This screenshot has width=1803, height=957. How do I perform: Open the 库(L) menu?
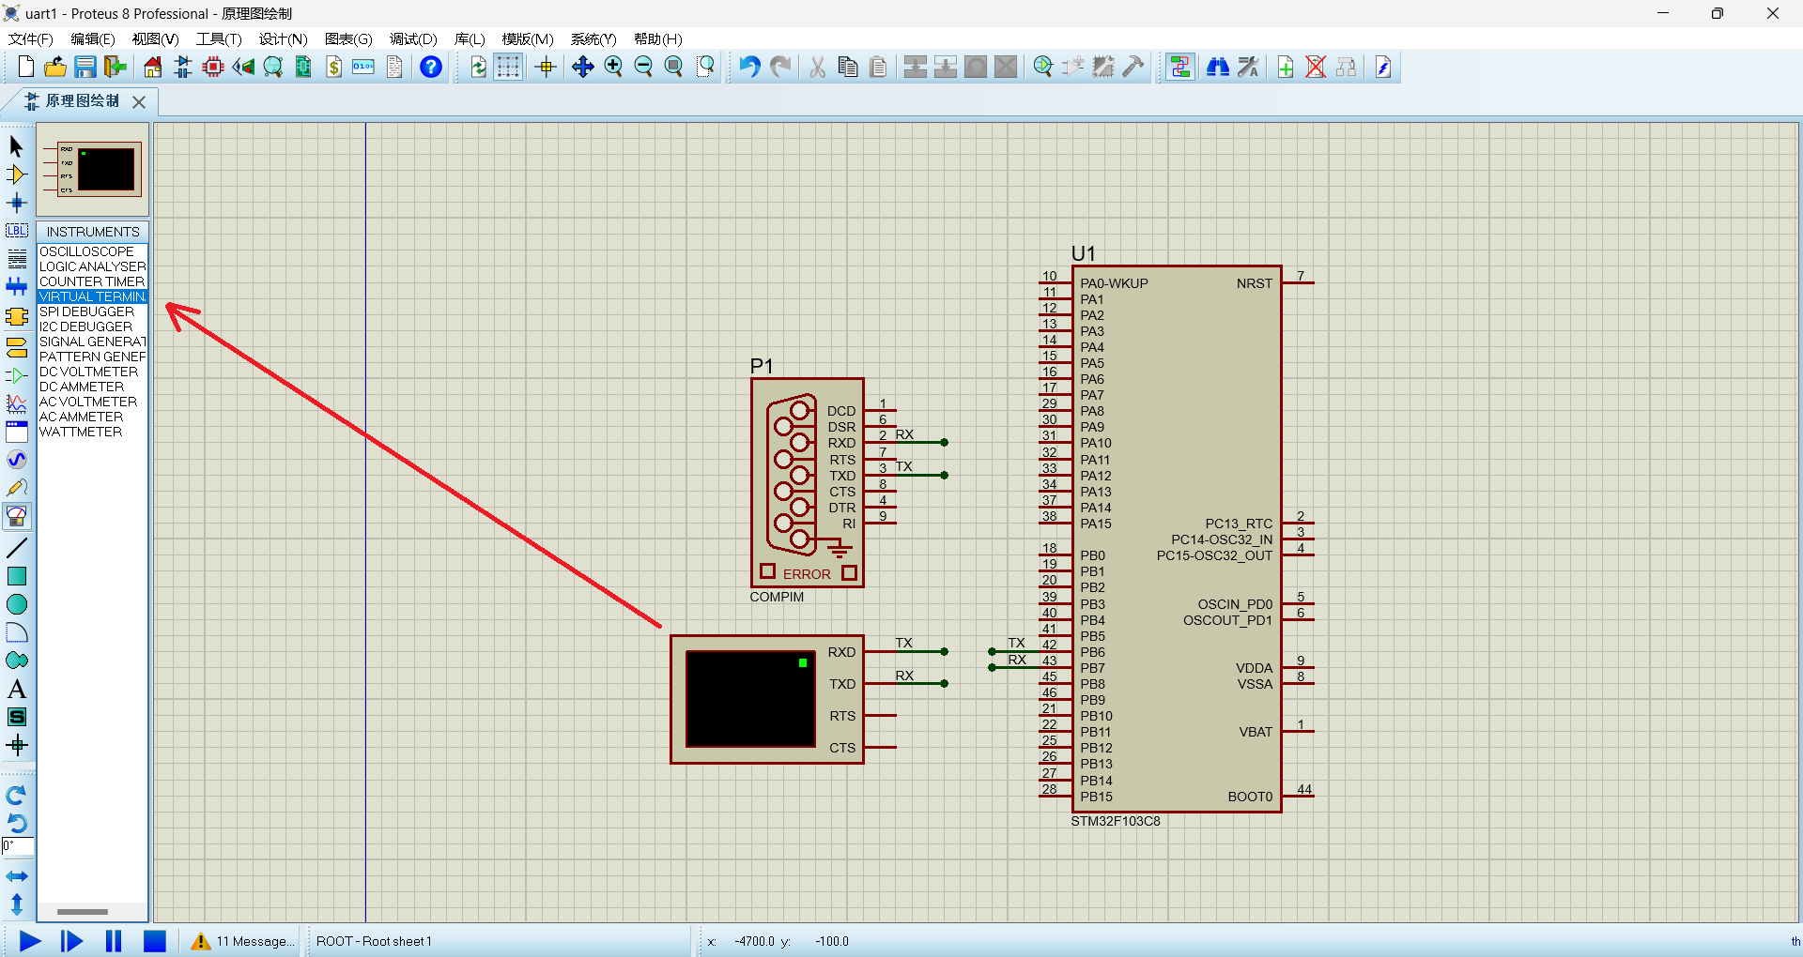tap(470, 38)
